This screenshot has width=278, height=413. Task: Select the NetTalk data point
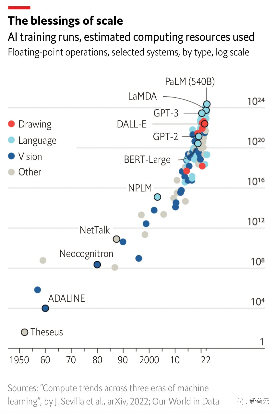[x=116, y=239]
